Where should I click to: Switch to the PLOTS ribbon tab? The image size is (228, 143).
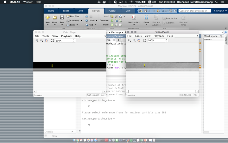pyautogui.click(x=66, y=11)
